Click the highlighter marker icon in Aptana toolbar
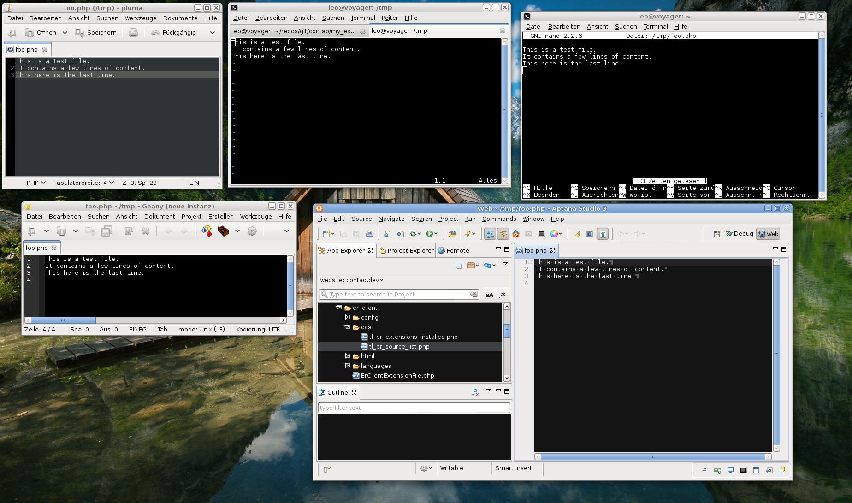The width and height of the screenshot is (852, 503). [577, 234]
